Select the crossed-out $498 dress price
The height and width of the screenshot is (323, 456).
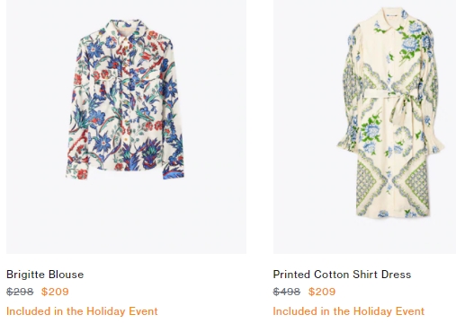[x=287, y=292]
